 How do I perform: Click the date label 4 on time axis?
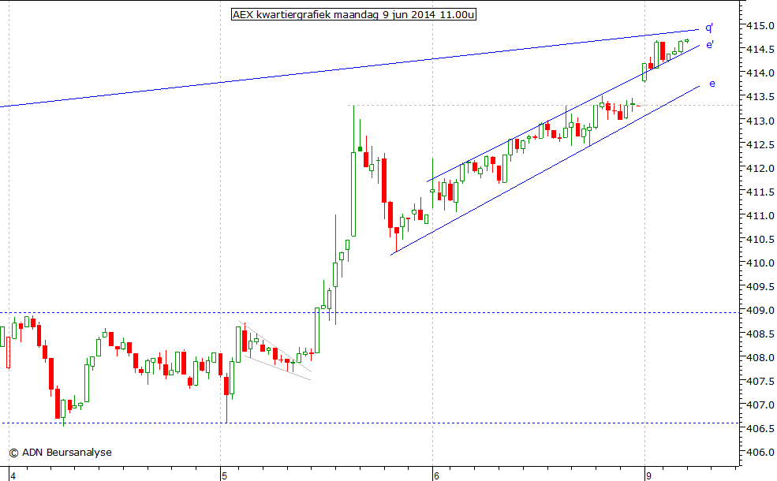[x=13, y=476]
